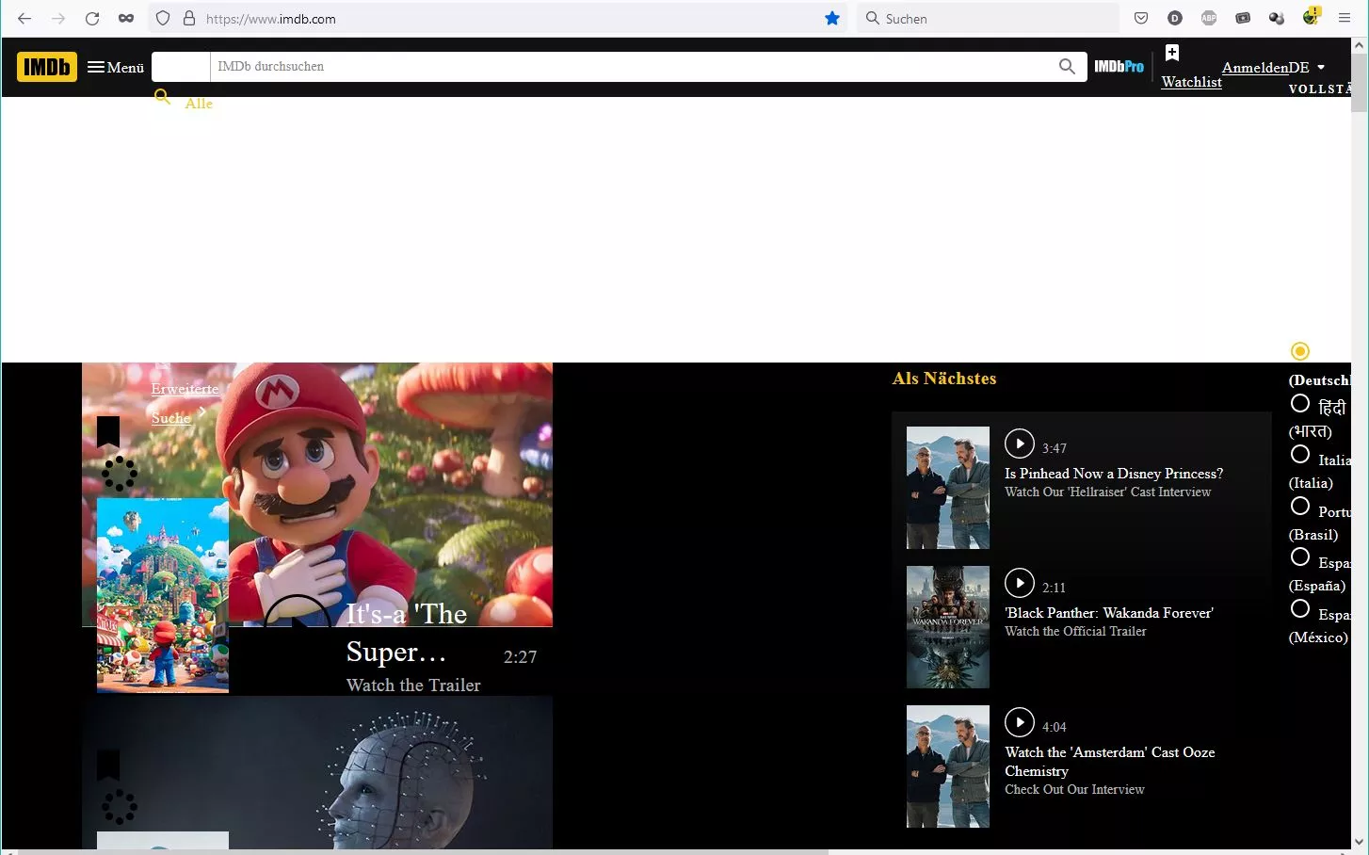Click the Super Mario Bros. movie poster
The image size is (1369, 855).
coord(163,595)
